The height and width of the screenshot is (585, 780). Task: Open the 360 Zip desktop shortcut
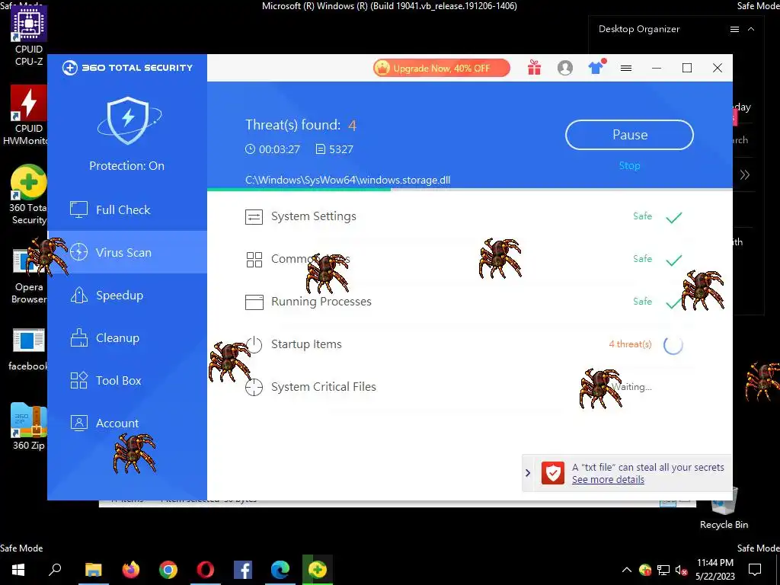pos(29,427)
